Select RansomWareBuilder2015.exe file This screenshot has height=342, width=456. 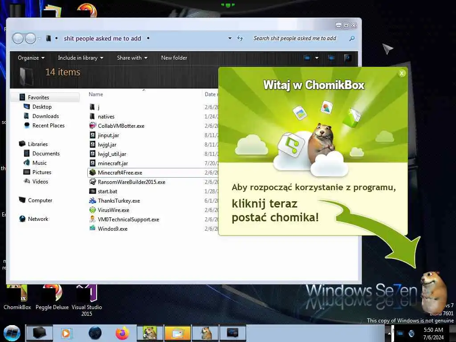click(x=131, y=182)
